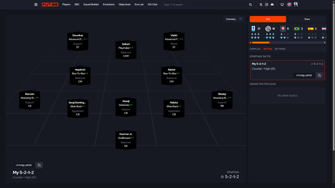Select the My 5-2-1-2 starting tactic card

pyautogui.click(x=287, y=70)
